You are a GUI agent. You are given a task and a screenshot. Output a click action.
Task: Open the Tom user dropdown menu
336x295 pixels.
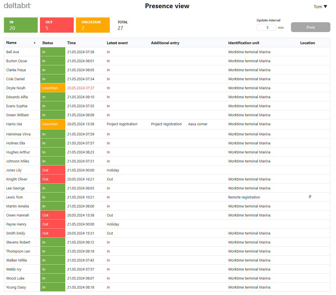(320, 7)
